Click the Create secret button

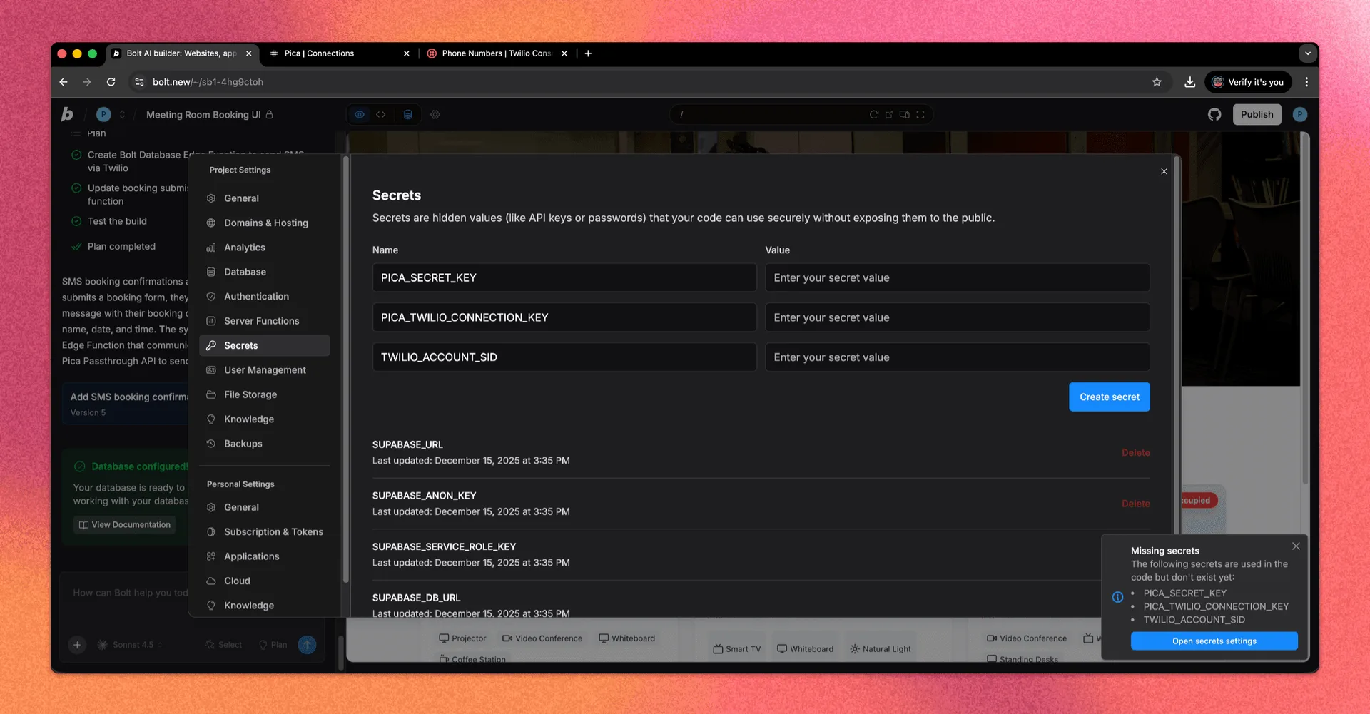1109,397
